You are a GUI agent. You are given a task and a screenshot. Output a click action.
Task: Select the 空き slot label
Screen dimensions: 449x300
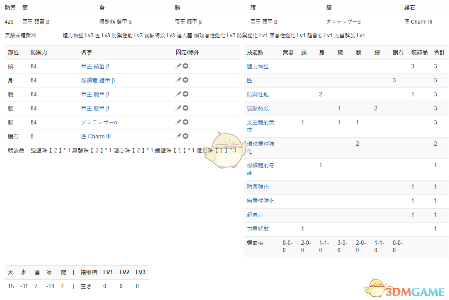[86, 286]
